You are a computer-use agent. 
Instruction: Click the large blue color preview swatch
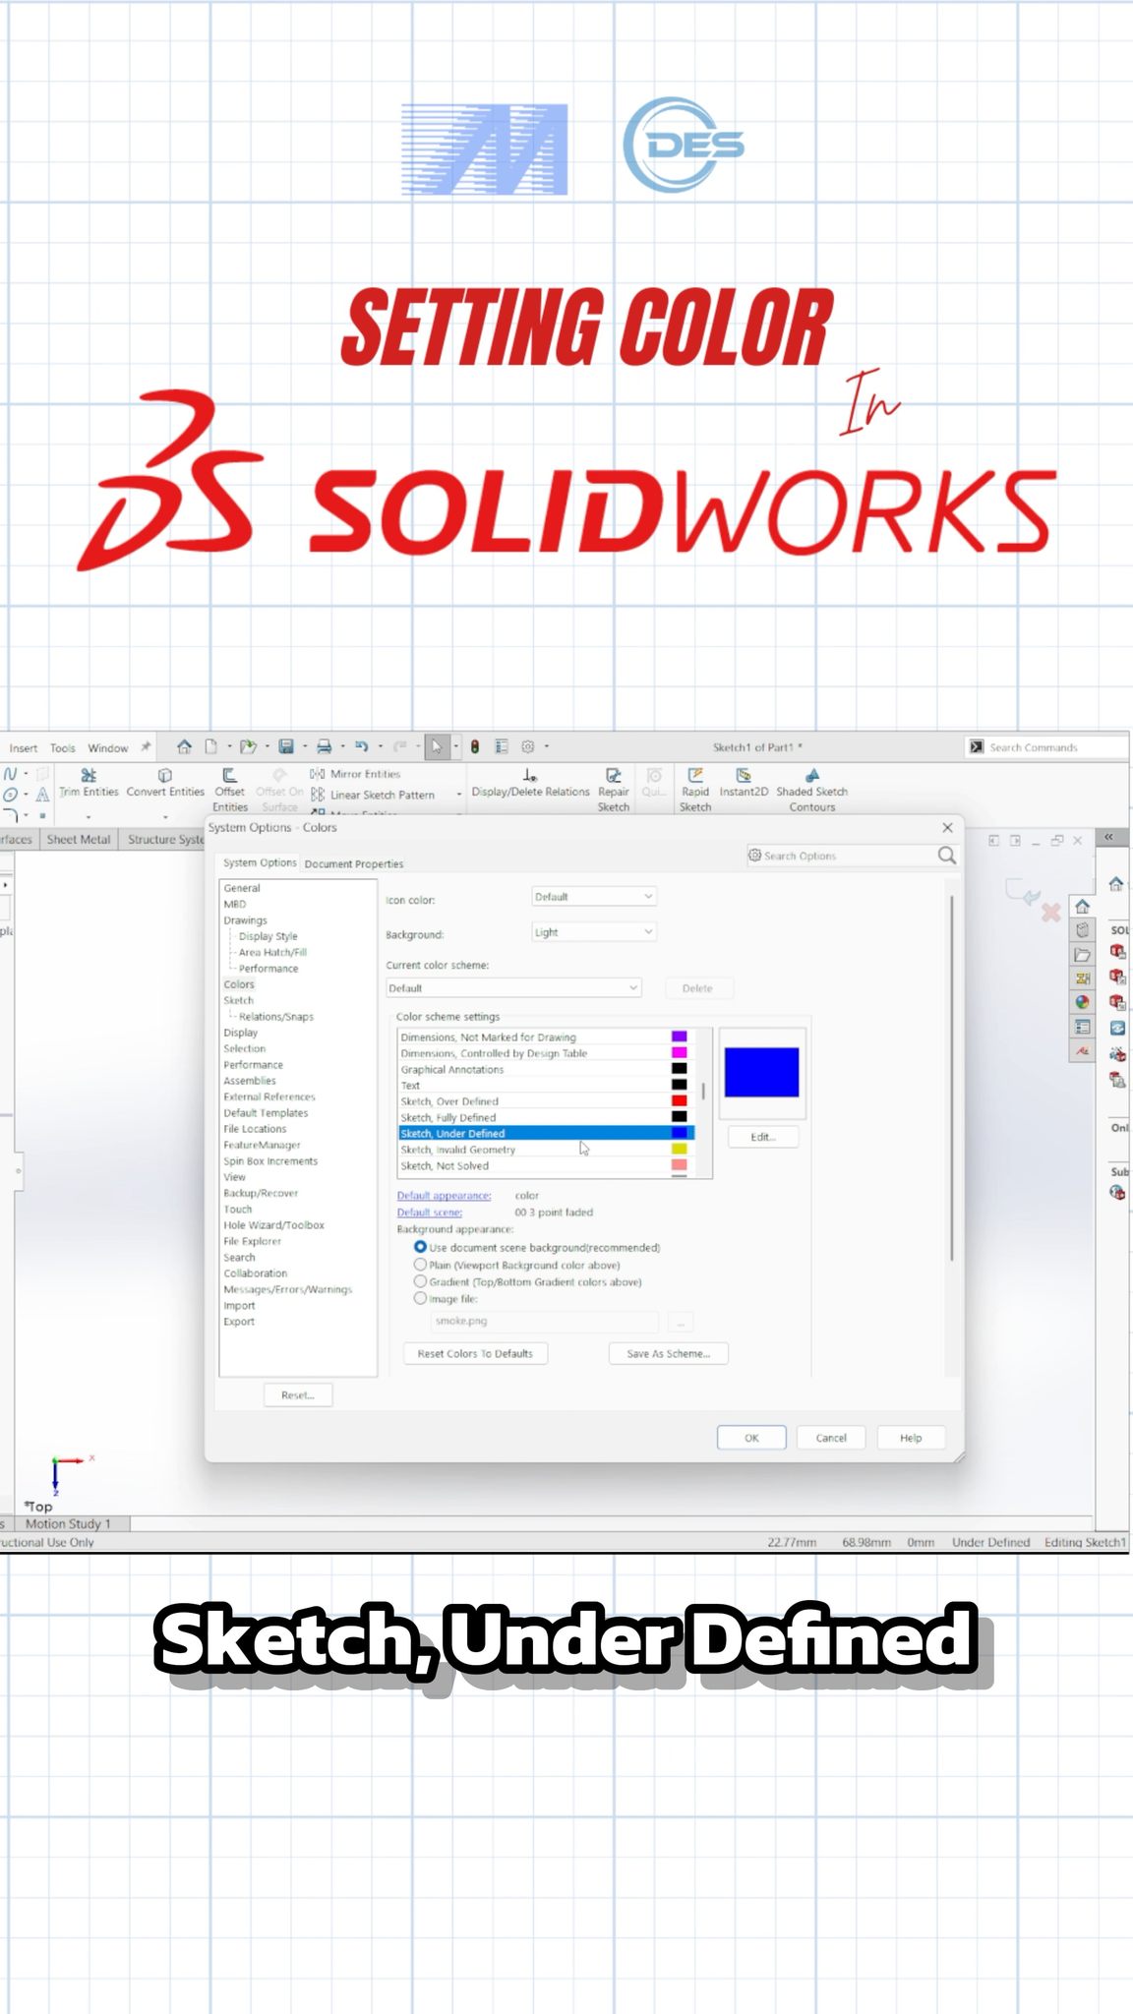[x=761, y=1072]
